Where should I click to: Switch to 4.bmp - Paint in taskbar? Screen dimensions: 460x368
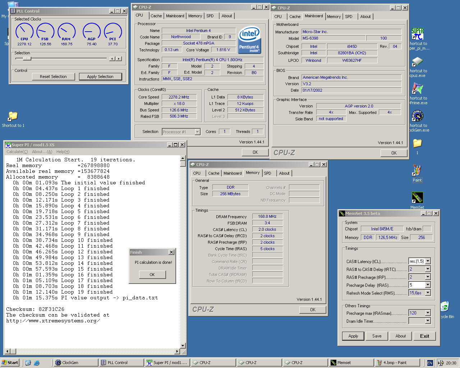click(397, 363)
